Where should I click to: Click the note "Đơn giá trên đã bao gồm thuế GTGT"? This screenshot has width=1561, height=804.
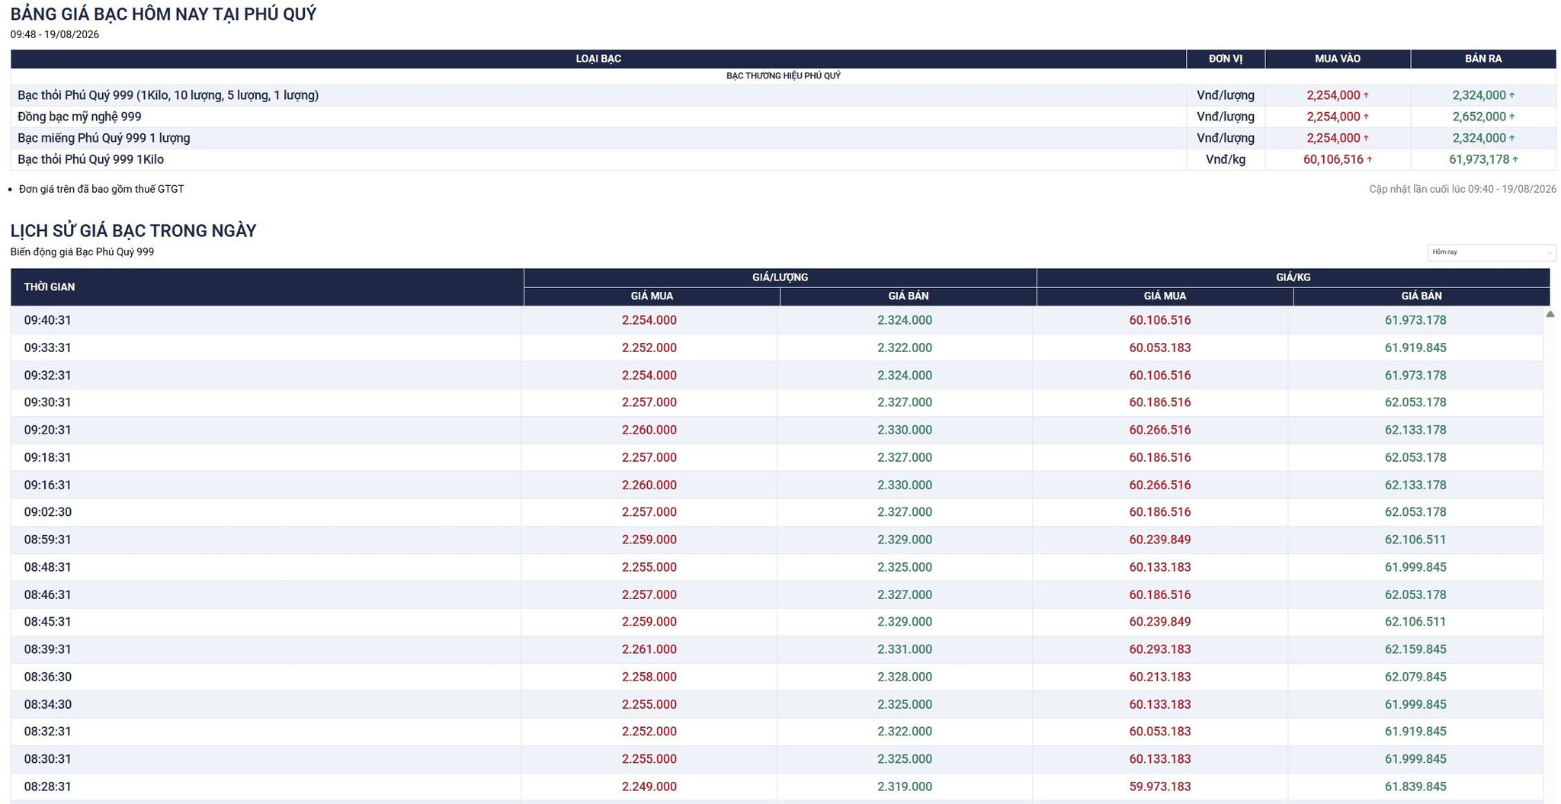tap(101, 189)
